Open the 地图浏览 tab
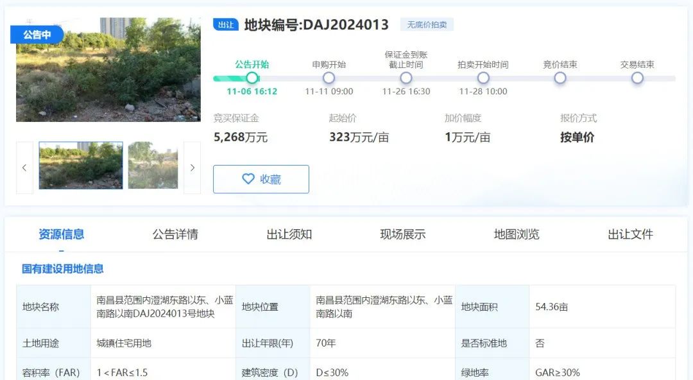Screen dimensions: 693x380 (x=517, y=234)
